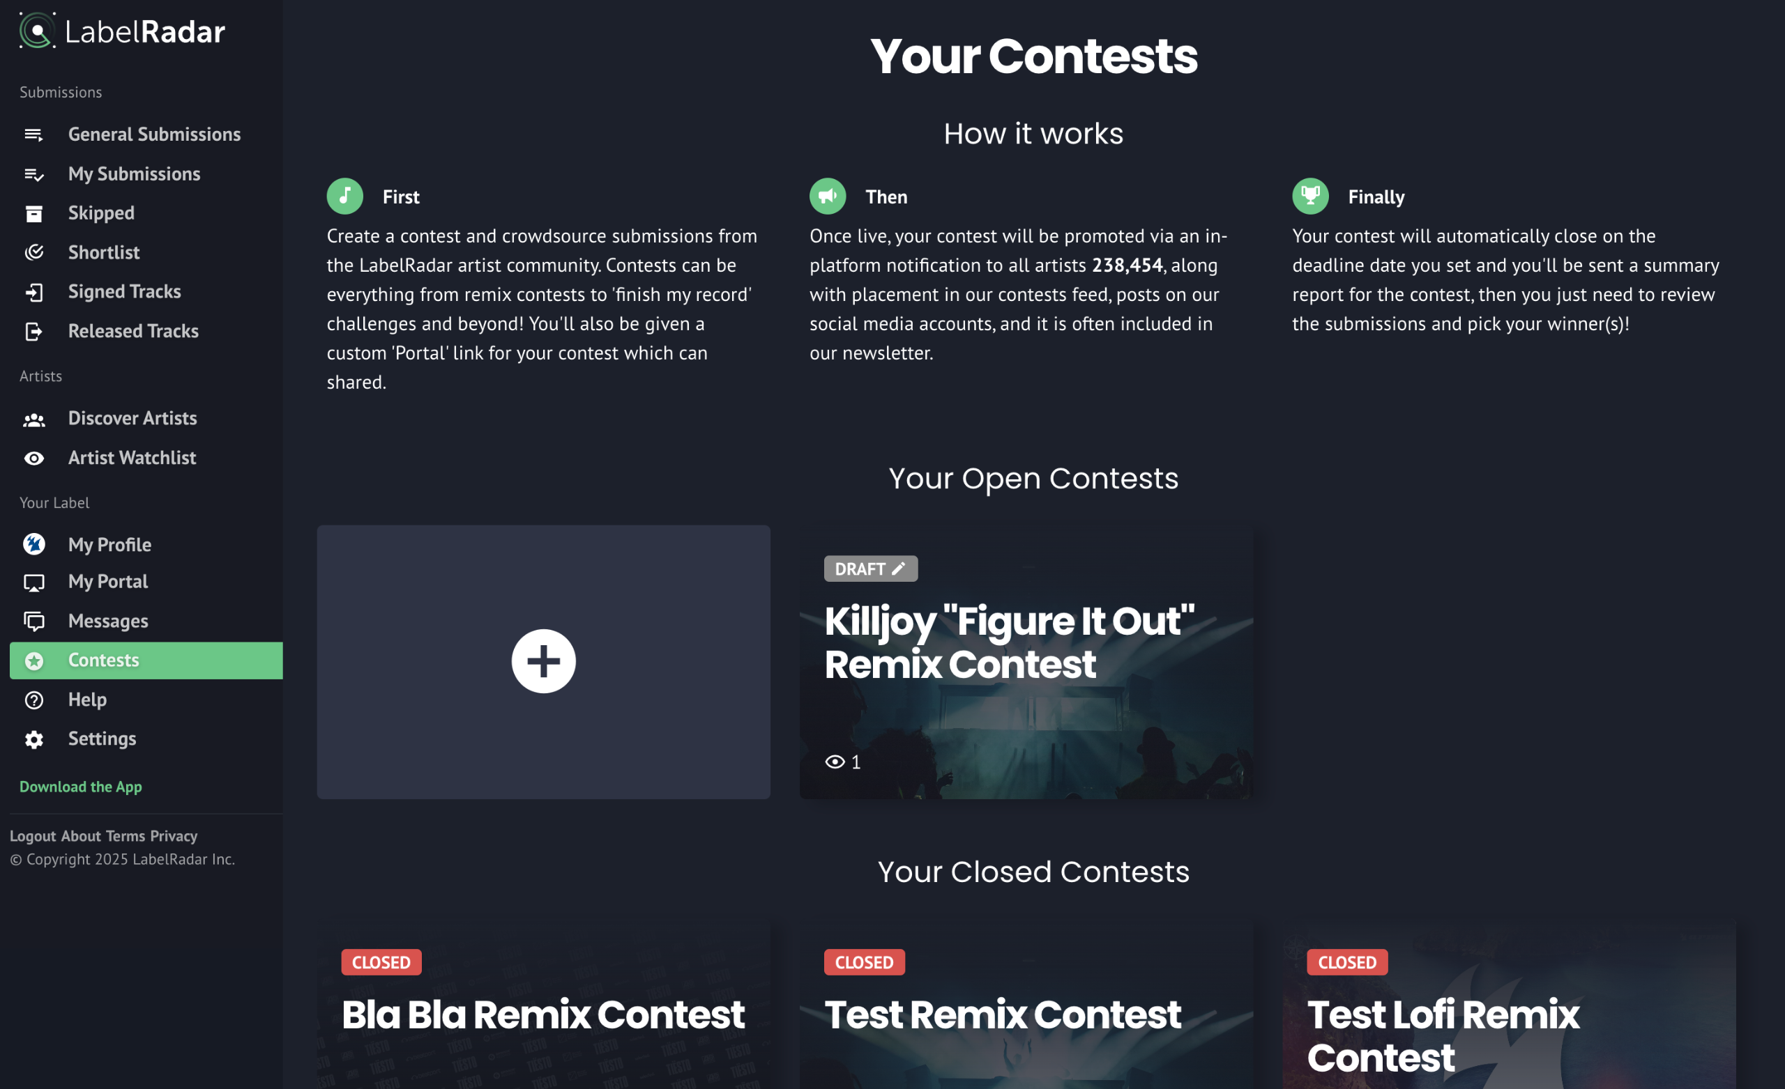Open the Privacy footer link
This screenshot has height=1089, width=1785.
pos(174,835)
